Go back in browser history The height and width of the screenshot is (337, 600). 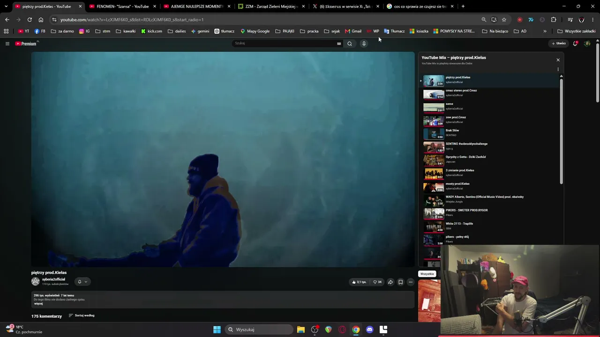point(7,20)
